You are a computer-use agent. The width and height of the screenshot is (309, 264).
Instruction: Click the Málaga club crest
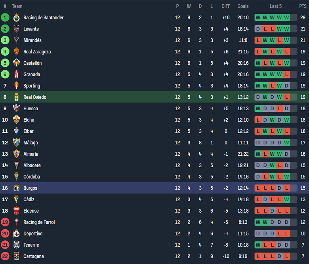pos(17,143)
